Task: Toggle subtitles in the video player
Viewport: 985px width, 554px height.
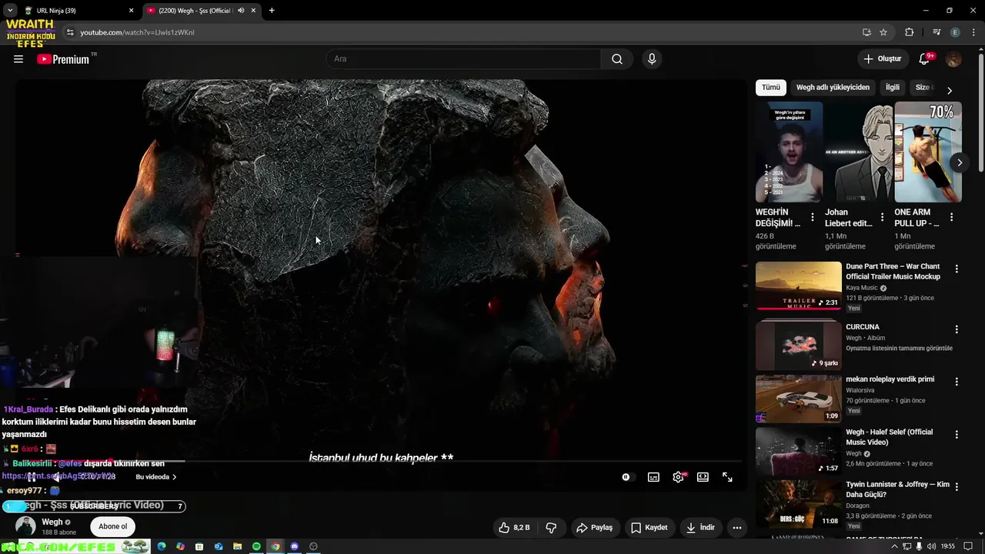Action: coord(653,477)
